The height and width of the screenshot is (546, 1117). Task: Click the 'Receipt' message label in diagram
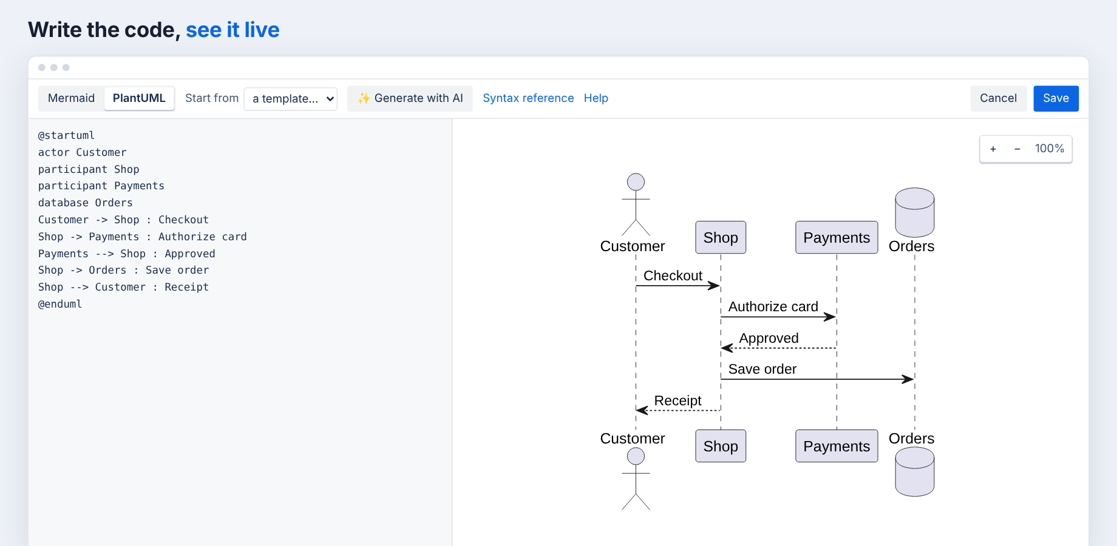(677, 400)
